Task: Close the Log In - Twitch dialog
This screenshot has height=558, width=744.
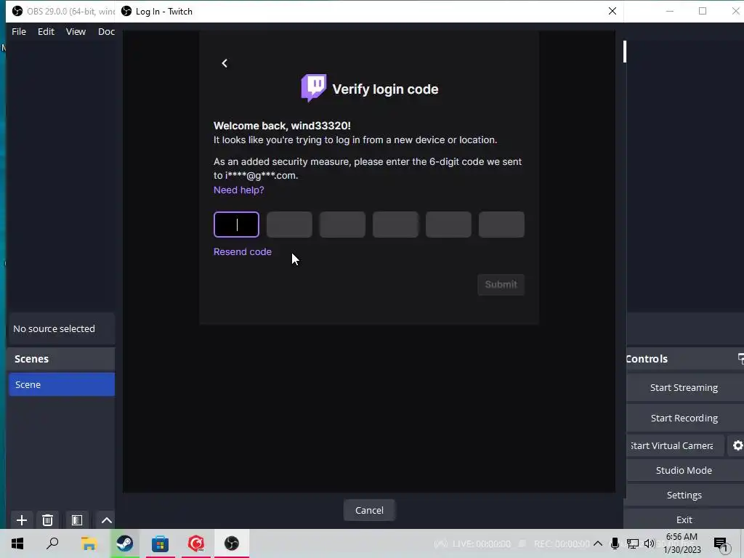Action: (612, 11)
